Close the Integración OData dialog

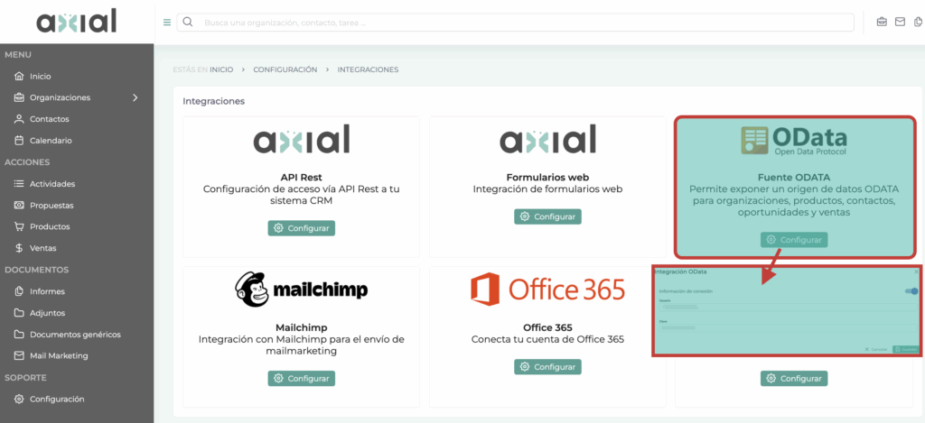pos(915,271)
